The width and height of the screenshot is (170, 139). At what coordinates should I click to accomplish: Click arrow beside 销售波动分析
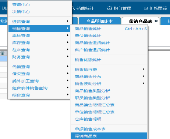point(144,83)
